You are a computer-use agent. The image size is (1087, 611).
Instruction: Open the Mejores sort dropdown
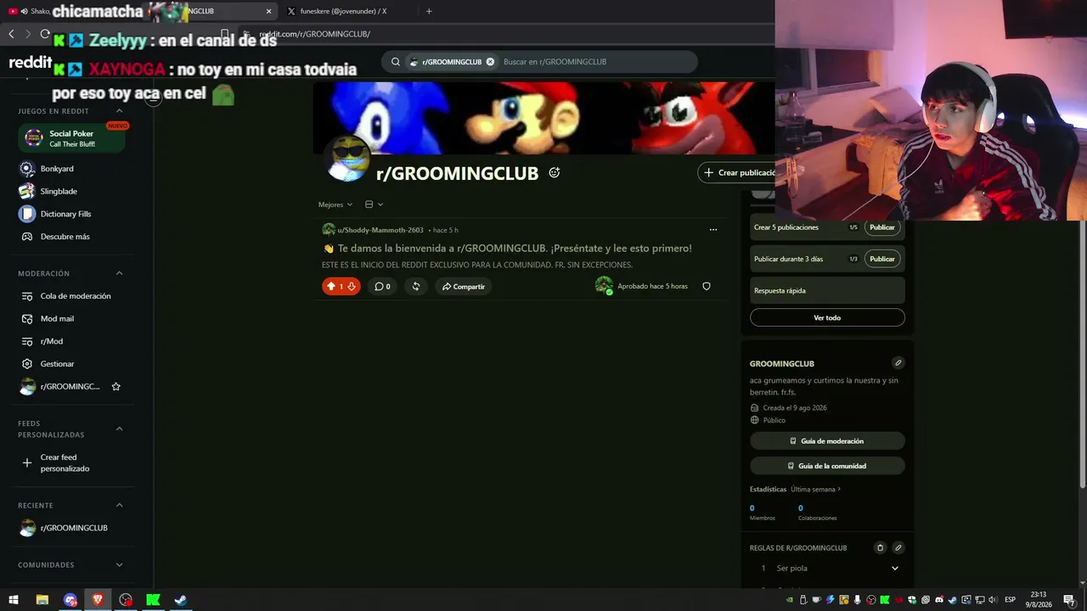pyautogui.click(x=335, y=205)
